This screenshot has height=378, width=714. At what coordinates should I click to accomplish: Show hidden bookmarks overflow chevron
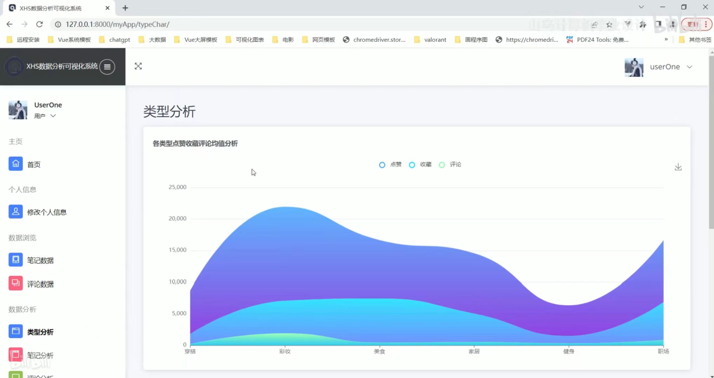click(666, 40)
